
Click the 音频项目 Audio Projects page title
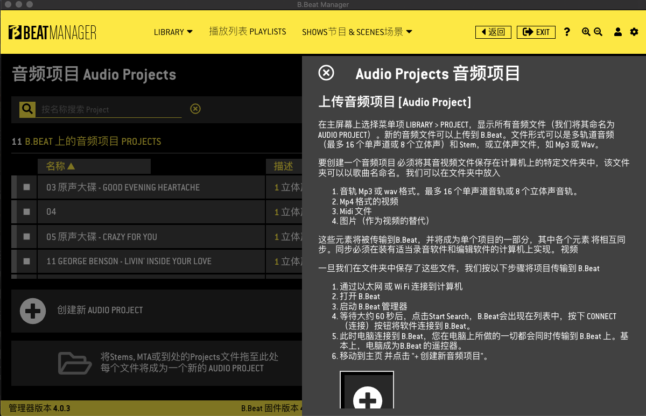tap(94, 74)
